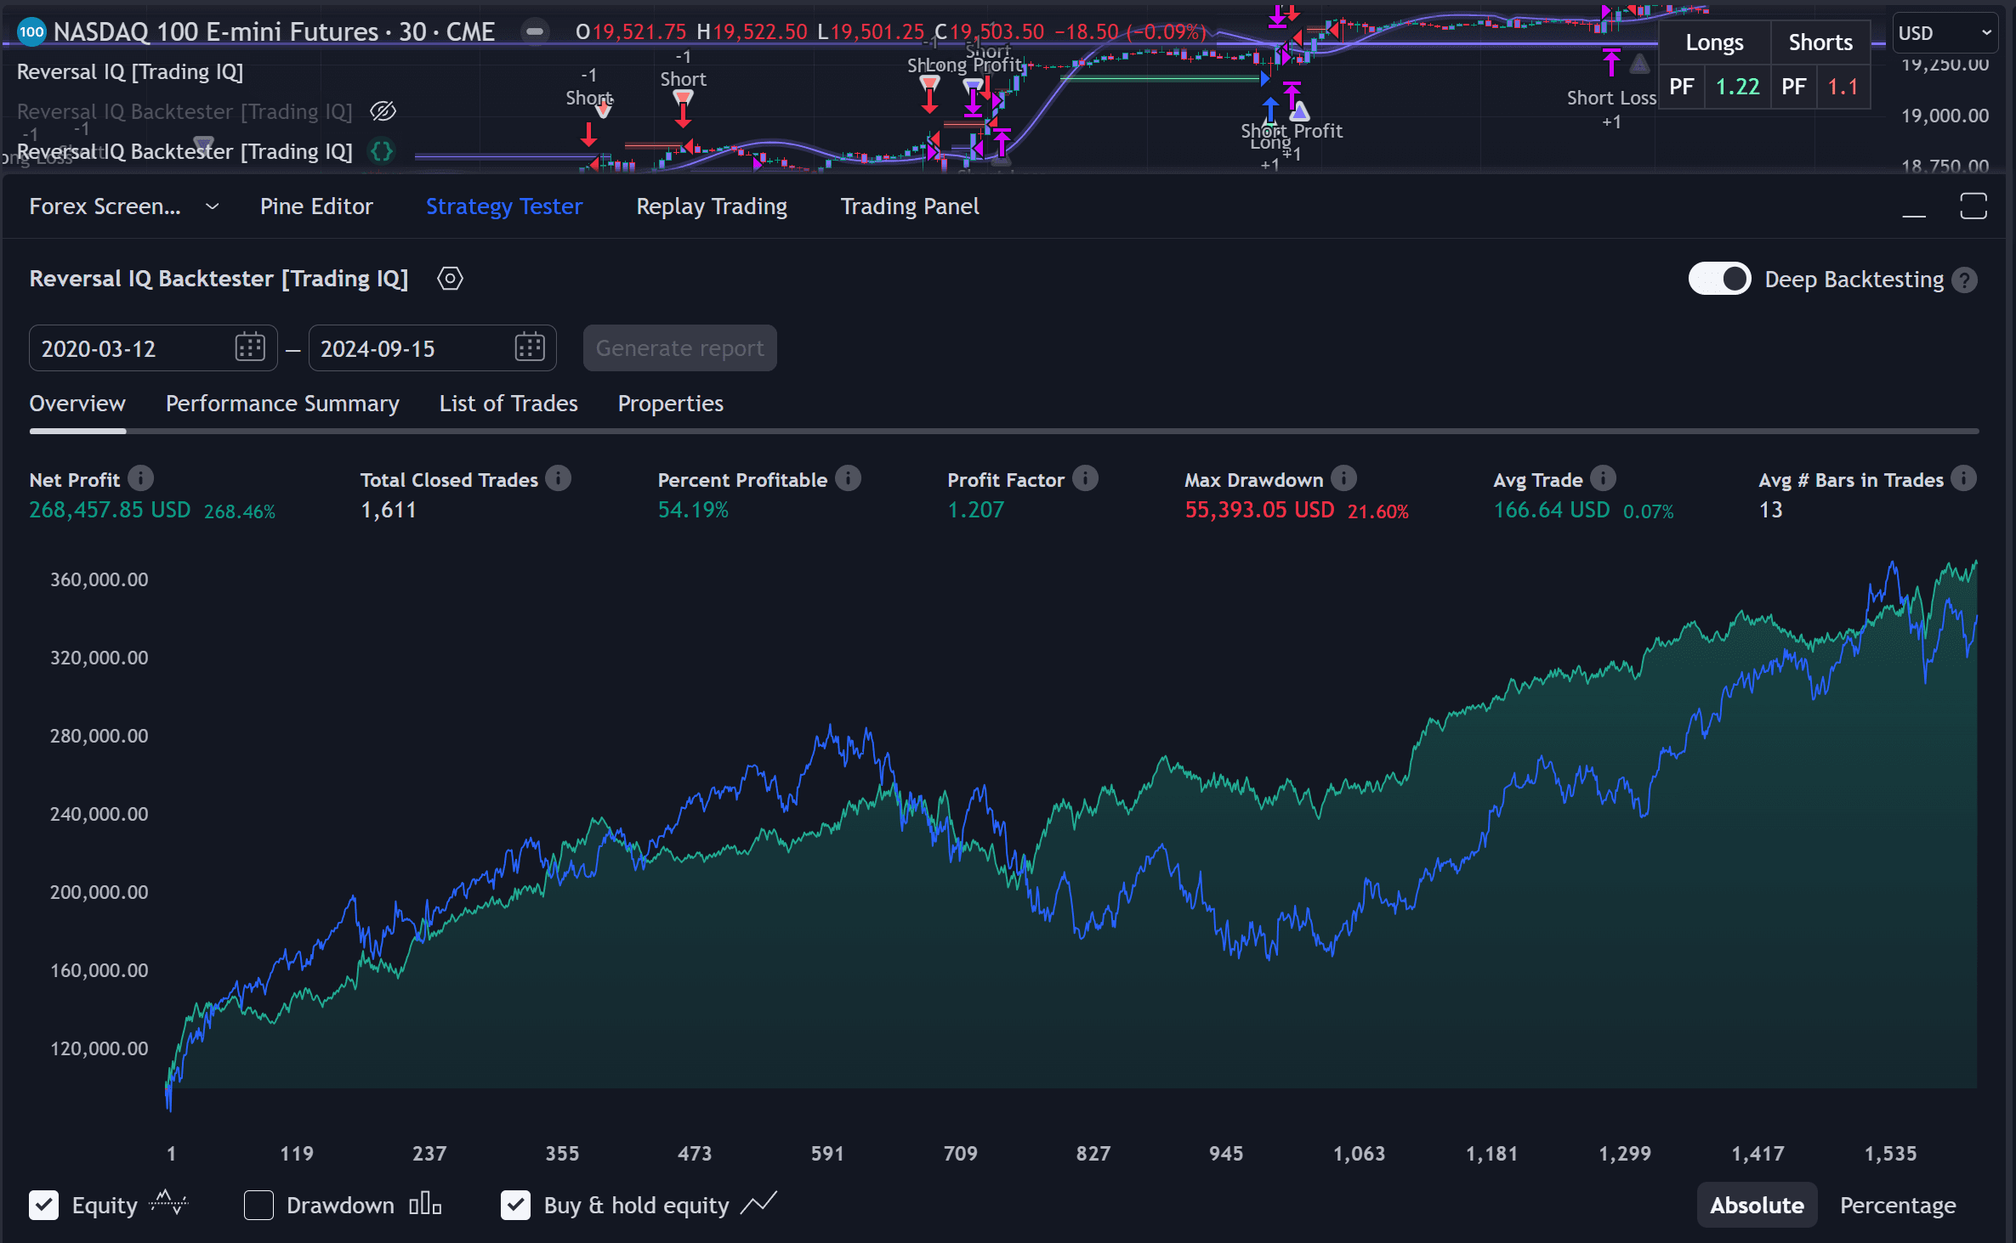Screen dimensions: 2016x1243
Task: Expand the Forex Screener dropdown chevron
Action: pyautogui.click(x=213, y=206)
